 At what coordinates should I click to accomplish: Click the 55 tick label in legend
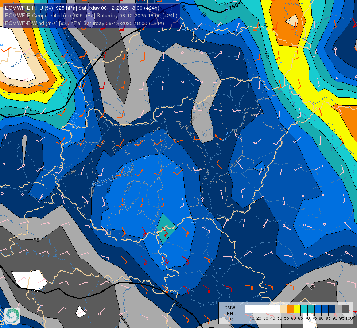coord(287,318)
